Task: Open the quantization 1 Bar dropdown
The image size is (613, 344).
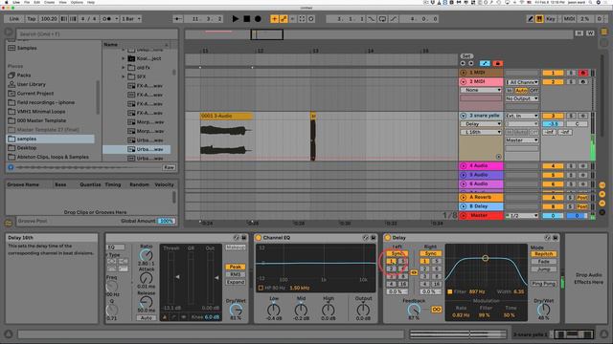Action: tap(130, 19)
